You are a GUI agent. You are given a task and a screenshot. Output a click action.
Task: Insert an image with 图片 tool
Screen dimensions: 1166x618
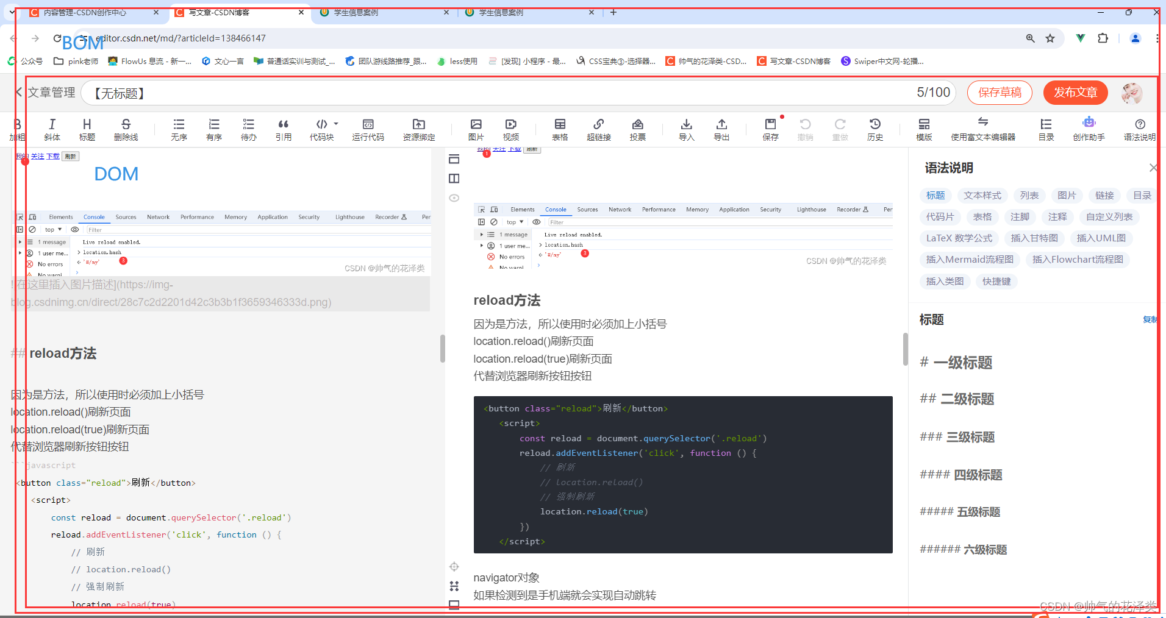(x=476, y=130)
